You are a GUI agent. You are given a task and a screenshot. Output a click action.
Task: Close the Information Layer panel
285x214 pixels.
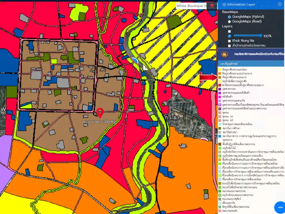coord(280,4)
